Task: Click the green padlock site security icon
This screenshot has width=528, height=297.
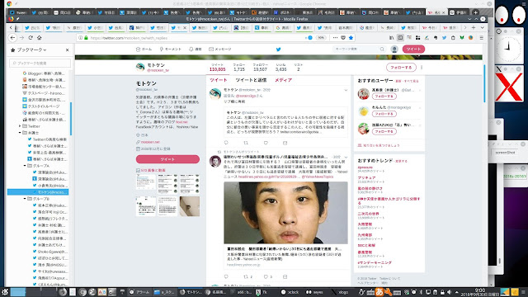Action: [86, 38]
